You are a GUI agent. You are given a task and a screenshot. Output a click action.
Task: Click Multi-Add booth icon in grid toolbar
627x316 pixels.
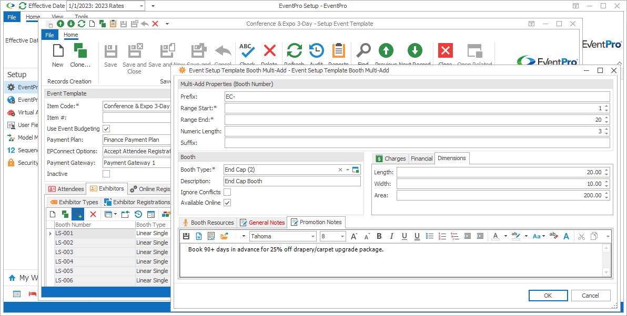click(77, 214)
